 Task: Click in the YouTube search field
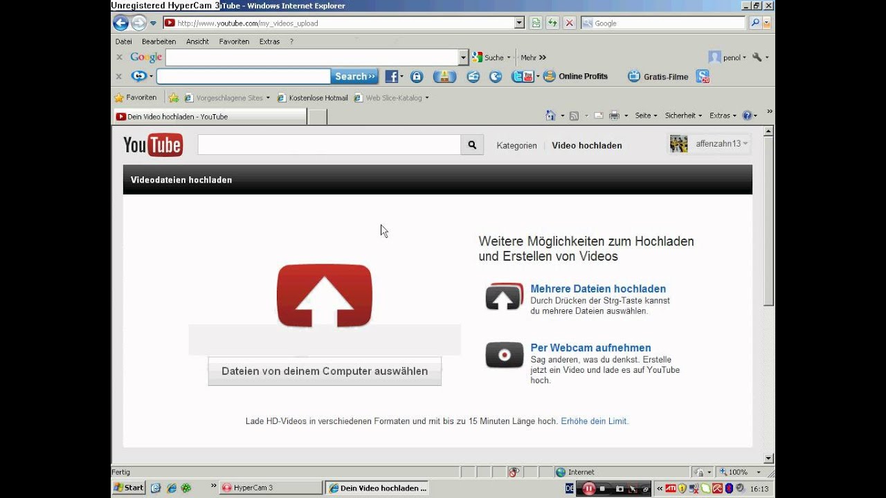click(329, 145)
